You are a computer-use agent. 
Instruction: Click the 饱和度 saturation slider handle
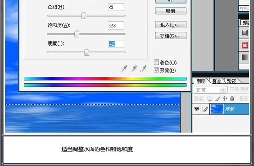77,34
